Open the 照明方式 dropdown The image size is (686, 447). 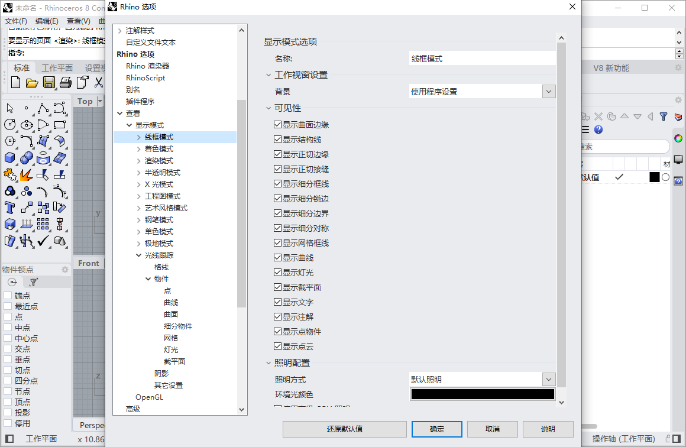(x=549, y=379)
